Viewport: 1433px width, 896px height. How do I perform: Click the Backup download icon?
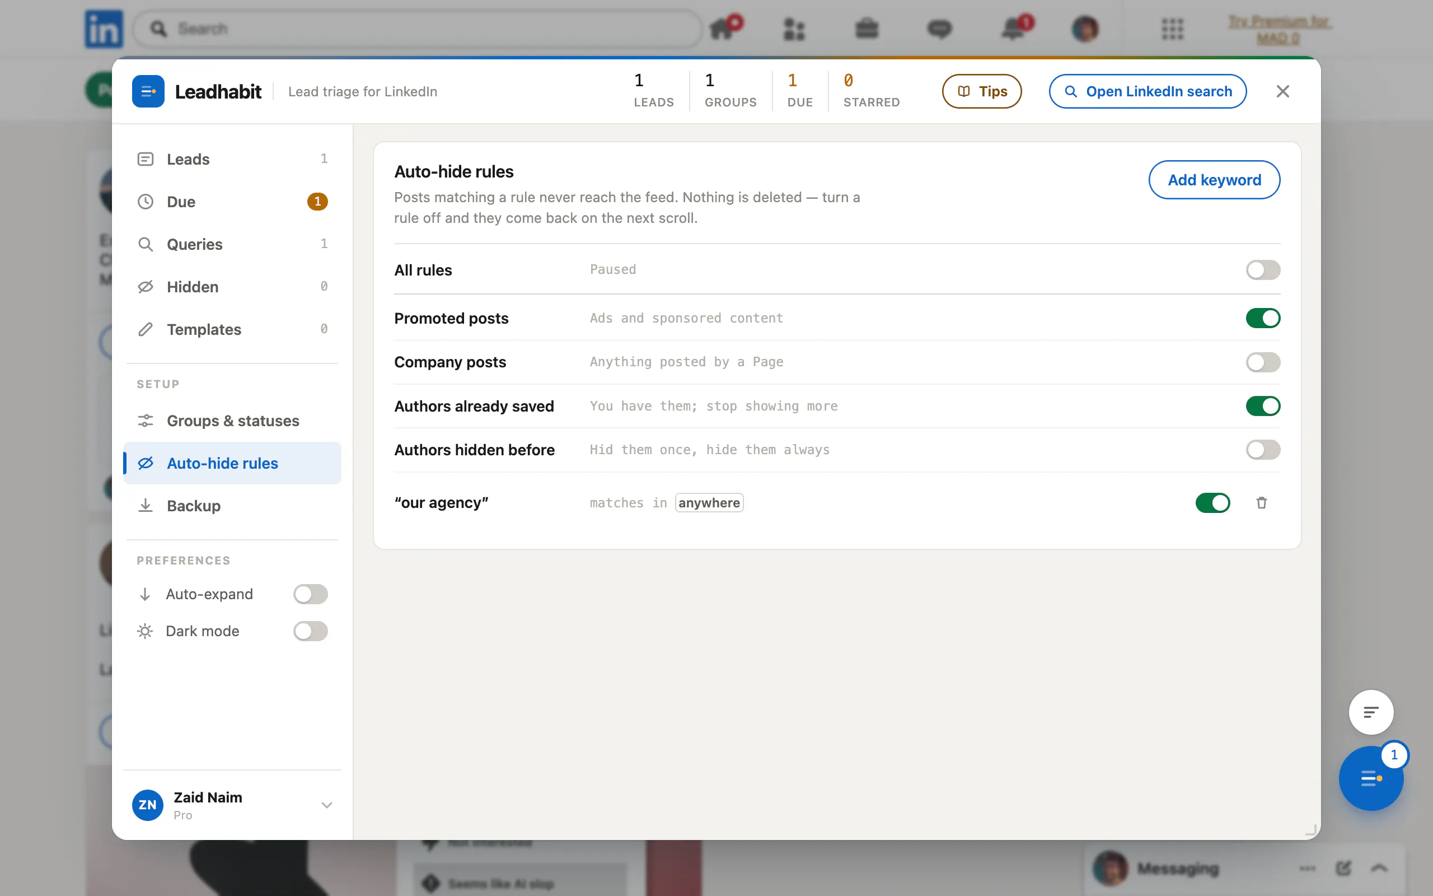tap(146, 506)
